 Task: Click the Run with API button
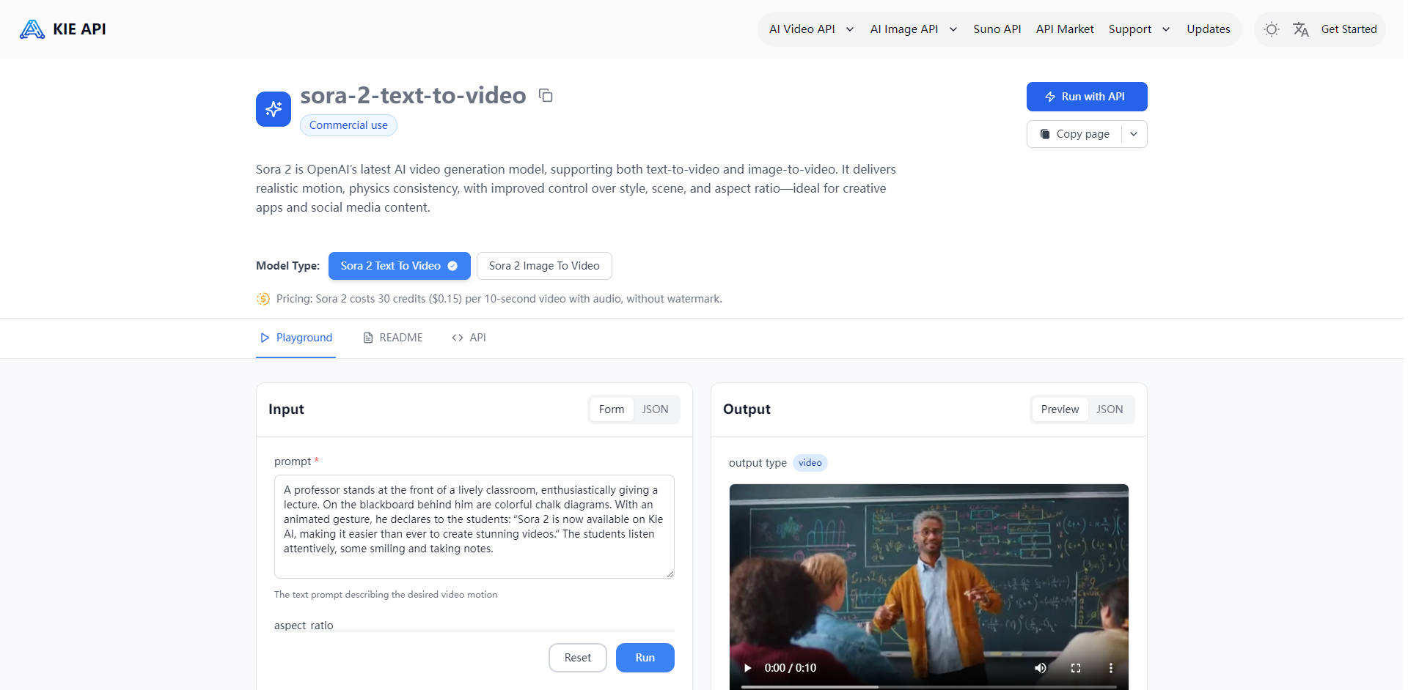[x=1086, y=97]
